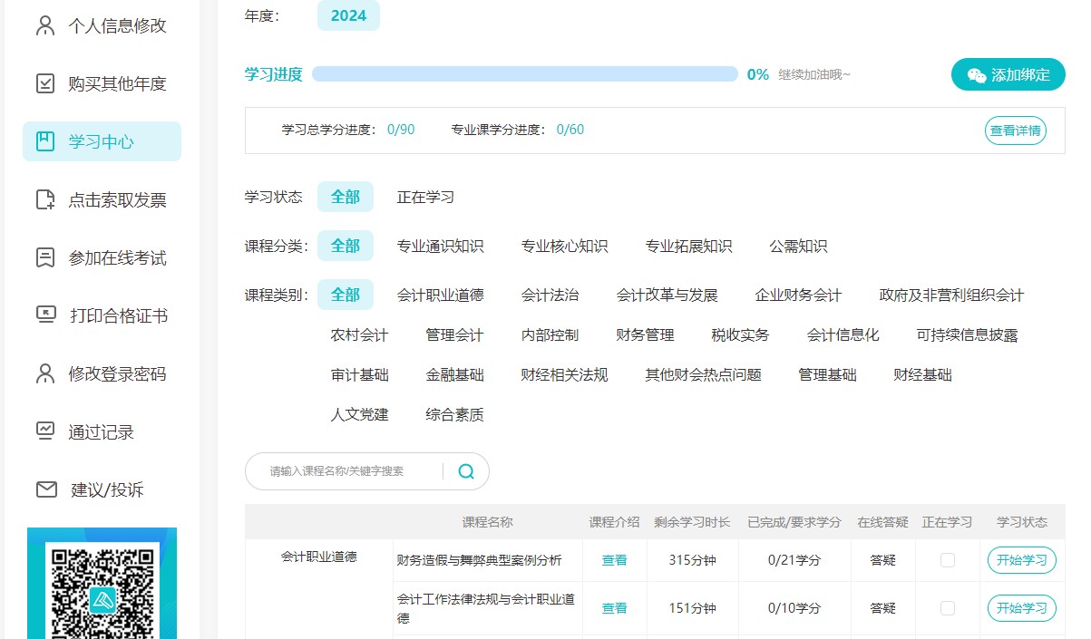Select the 2024 year option
Viewport: 1091px width, 639px height.
[x=348, y=15]
